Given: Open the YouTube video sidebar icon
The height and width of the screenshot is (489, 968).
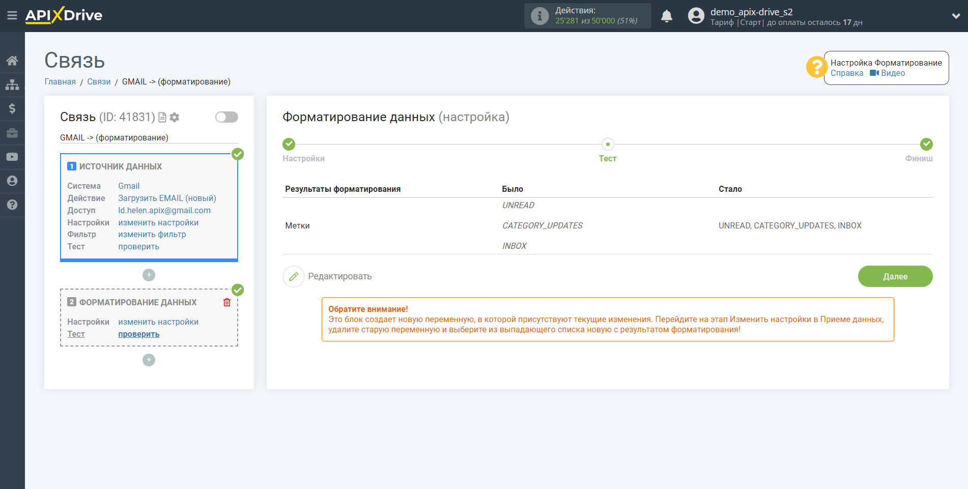Looking at the screenshot, I should [x=12, y=157].
